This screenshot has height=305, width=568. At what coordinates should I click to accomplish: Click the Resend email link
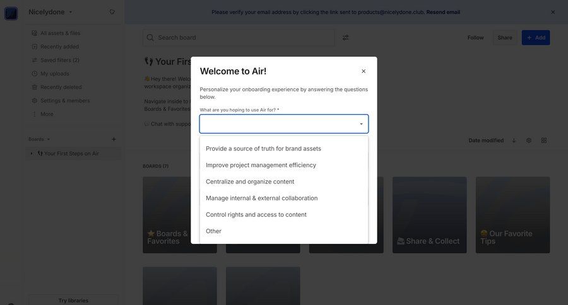coord(443,12)
